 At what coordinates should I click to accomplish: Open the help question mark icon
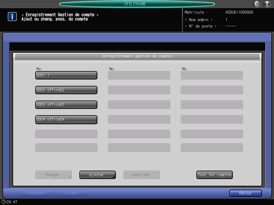(267, 4)
